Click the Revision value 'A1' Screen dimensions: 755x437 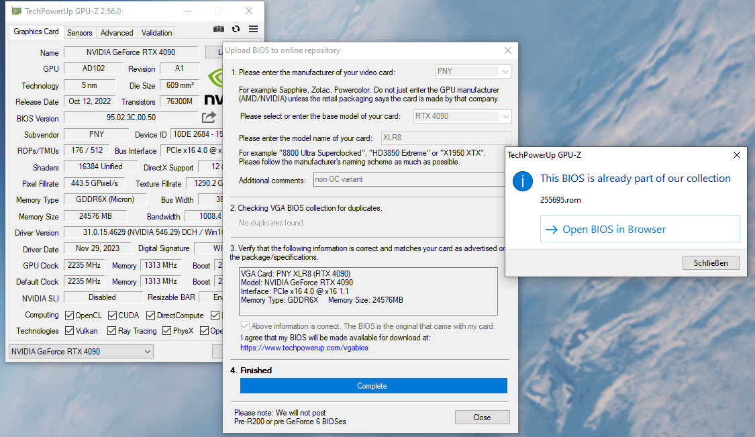point(179,68)
